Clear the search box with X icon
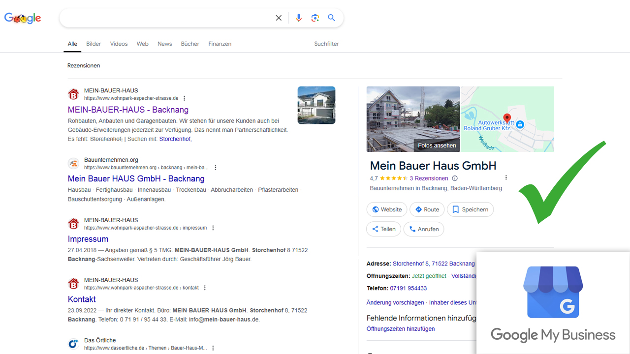This screenshot has height=354, width=630. click(279, 18)
